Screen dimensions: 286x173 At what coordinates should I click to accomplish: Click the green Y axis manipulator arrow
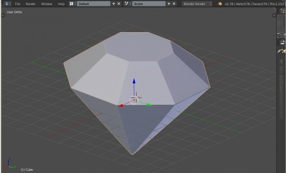point(149,105)
